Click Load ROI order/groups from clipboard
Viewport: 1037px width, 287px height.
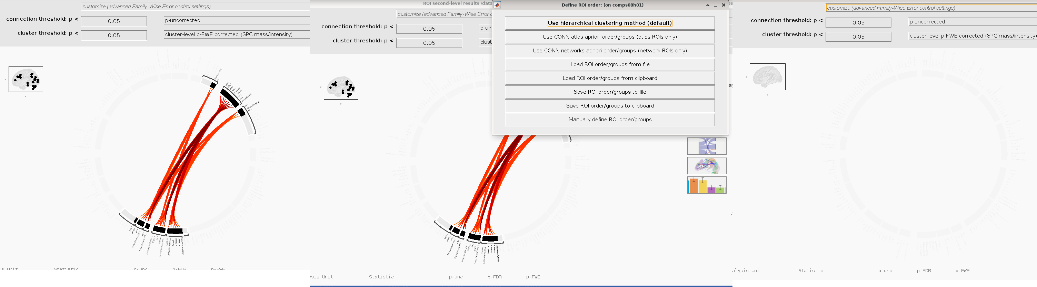click(x=609, y=79)
